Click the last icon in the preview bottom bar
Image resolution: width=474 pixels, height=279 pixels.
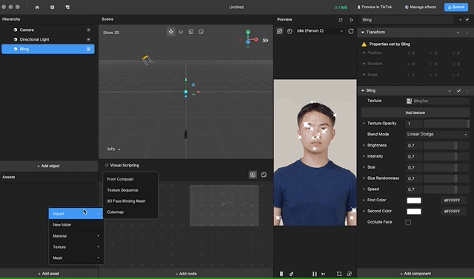[350, 274]
